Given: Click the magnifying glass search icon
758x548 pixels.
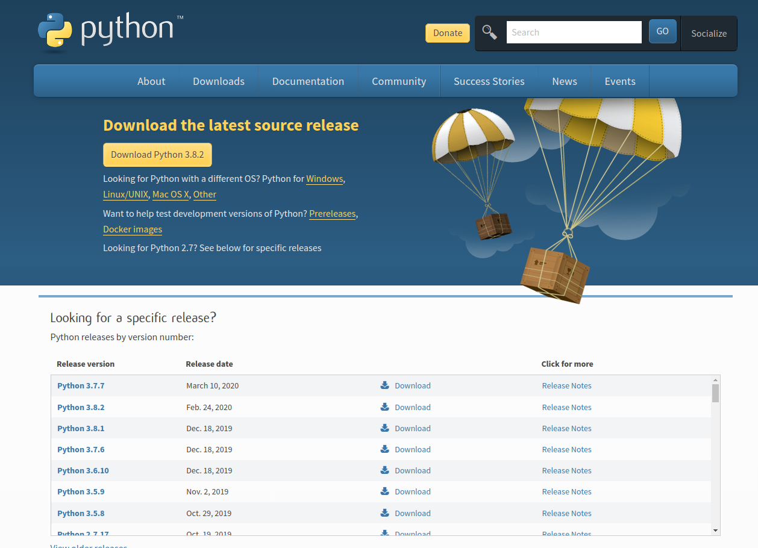Looking at the screenshot, I should point(489,33).
